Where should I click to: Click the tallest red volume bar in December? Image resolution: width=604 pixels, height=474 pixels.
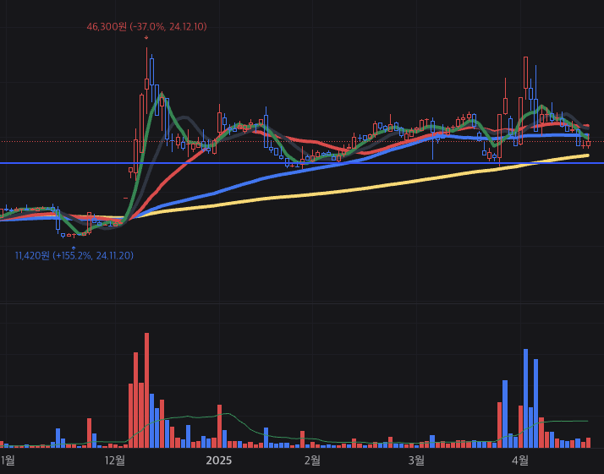pyautogui.click(x=146, y=390)
